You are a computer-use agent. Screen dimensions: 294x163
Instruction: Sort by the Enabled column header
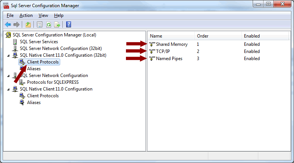265,36
